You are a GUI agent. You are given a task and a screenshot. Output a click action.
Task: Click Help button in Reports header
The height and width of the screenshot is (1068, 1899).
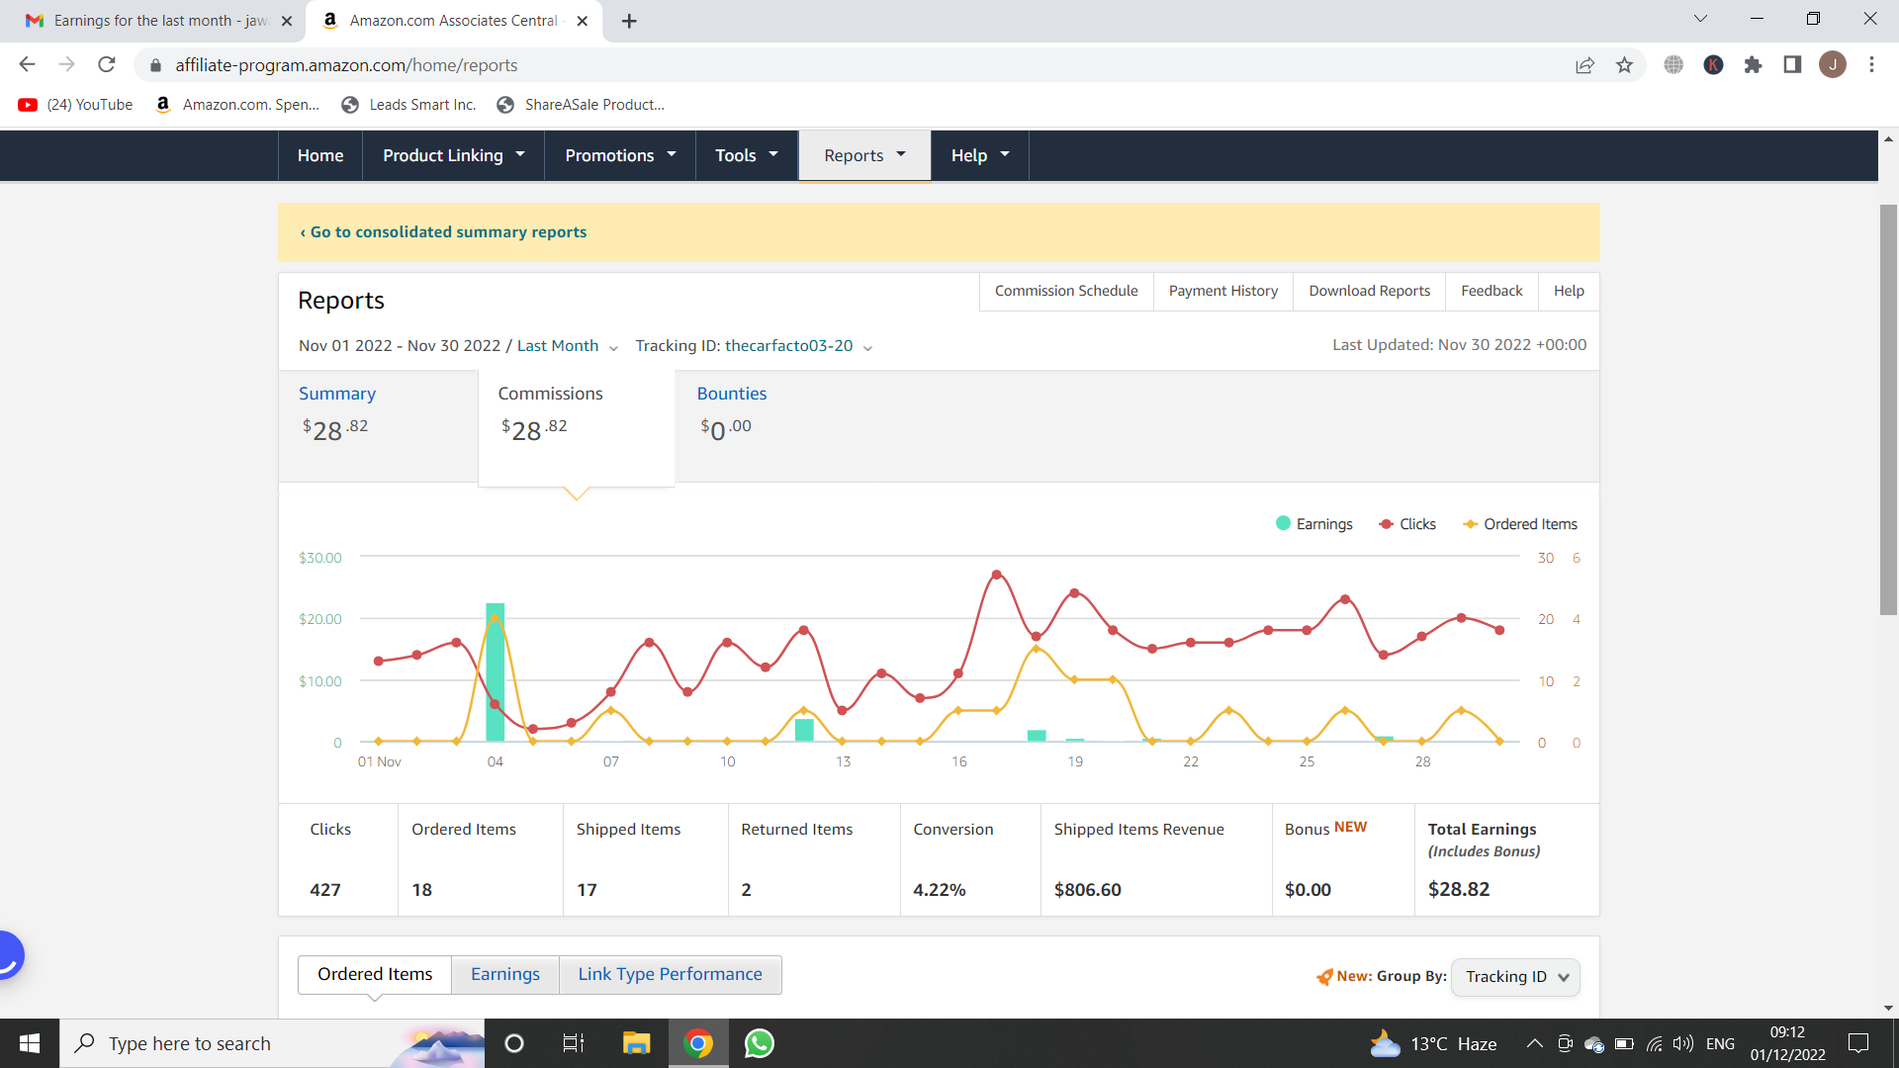coord(1569,291)
